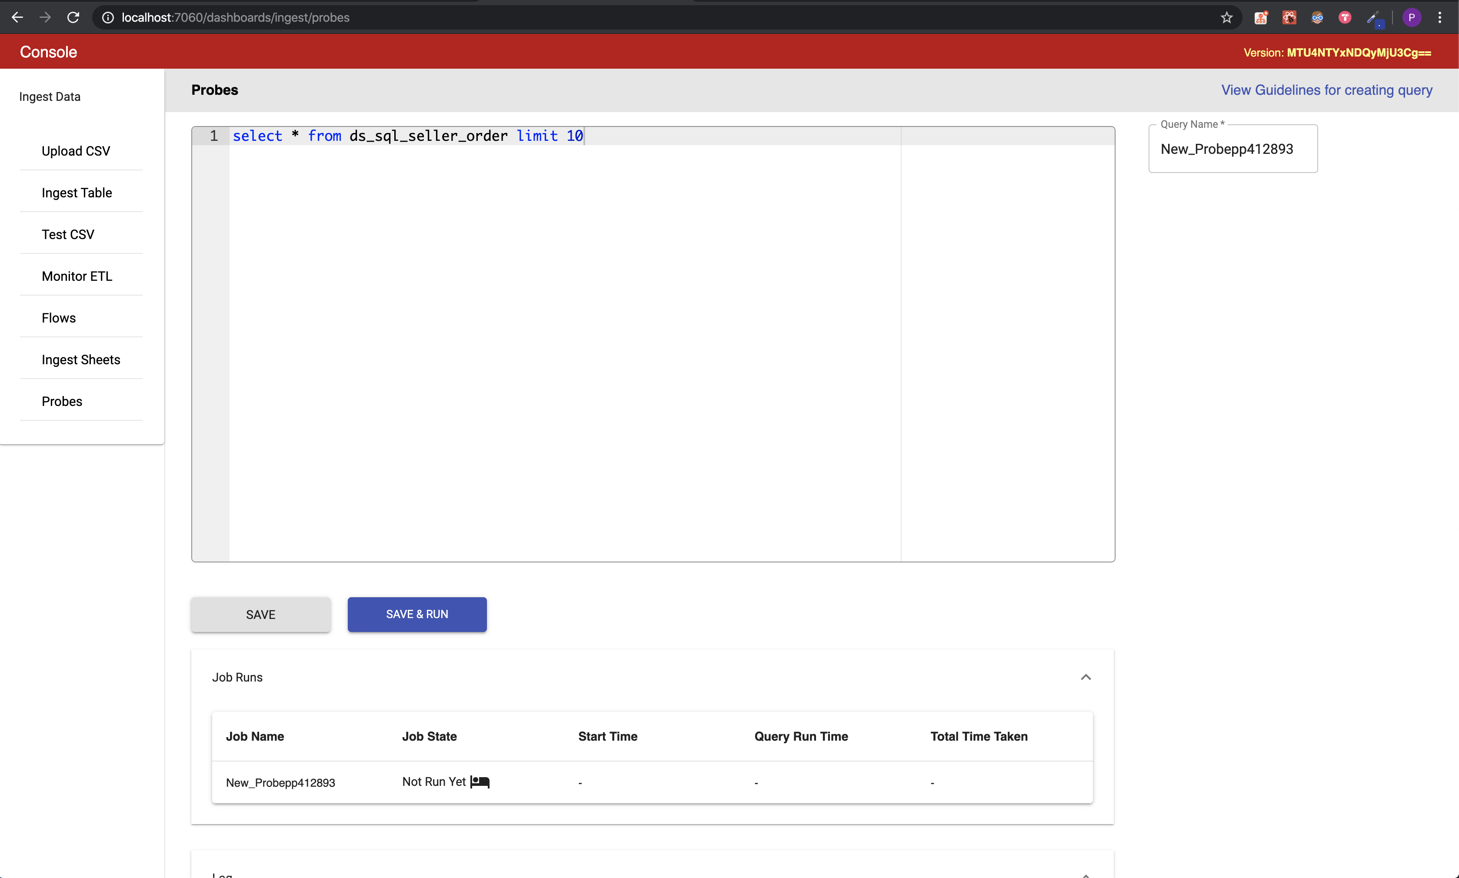1459x878 pixels.
Task: Click the SAVE & RUN button
Action: (x=416, y=614)
